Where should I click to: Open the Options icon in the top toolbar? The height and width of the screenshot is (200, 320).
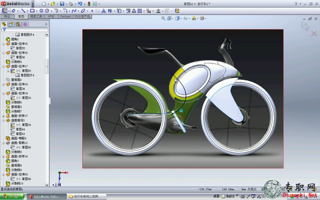click(95, 4)
